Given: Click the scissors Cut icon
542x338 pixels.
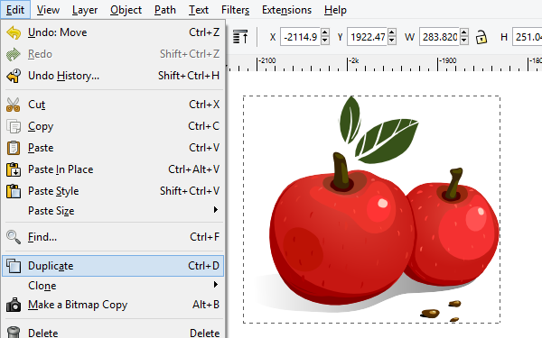Looking at the screenshot, I should [14, 105].
